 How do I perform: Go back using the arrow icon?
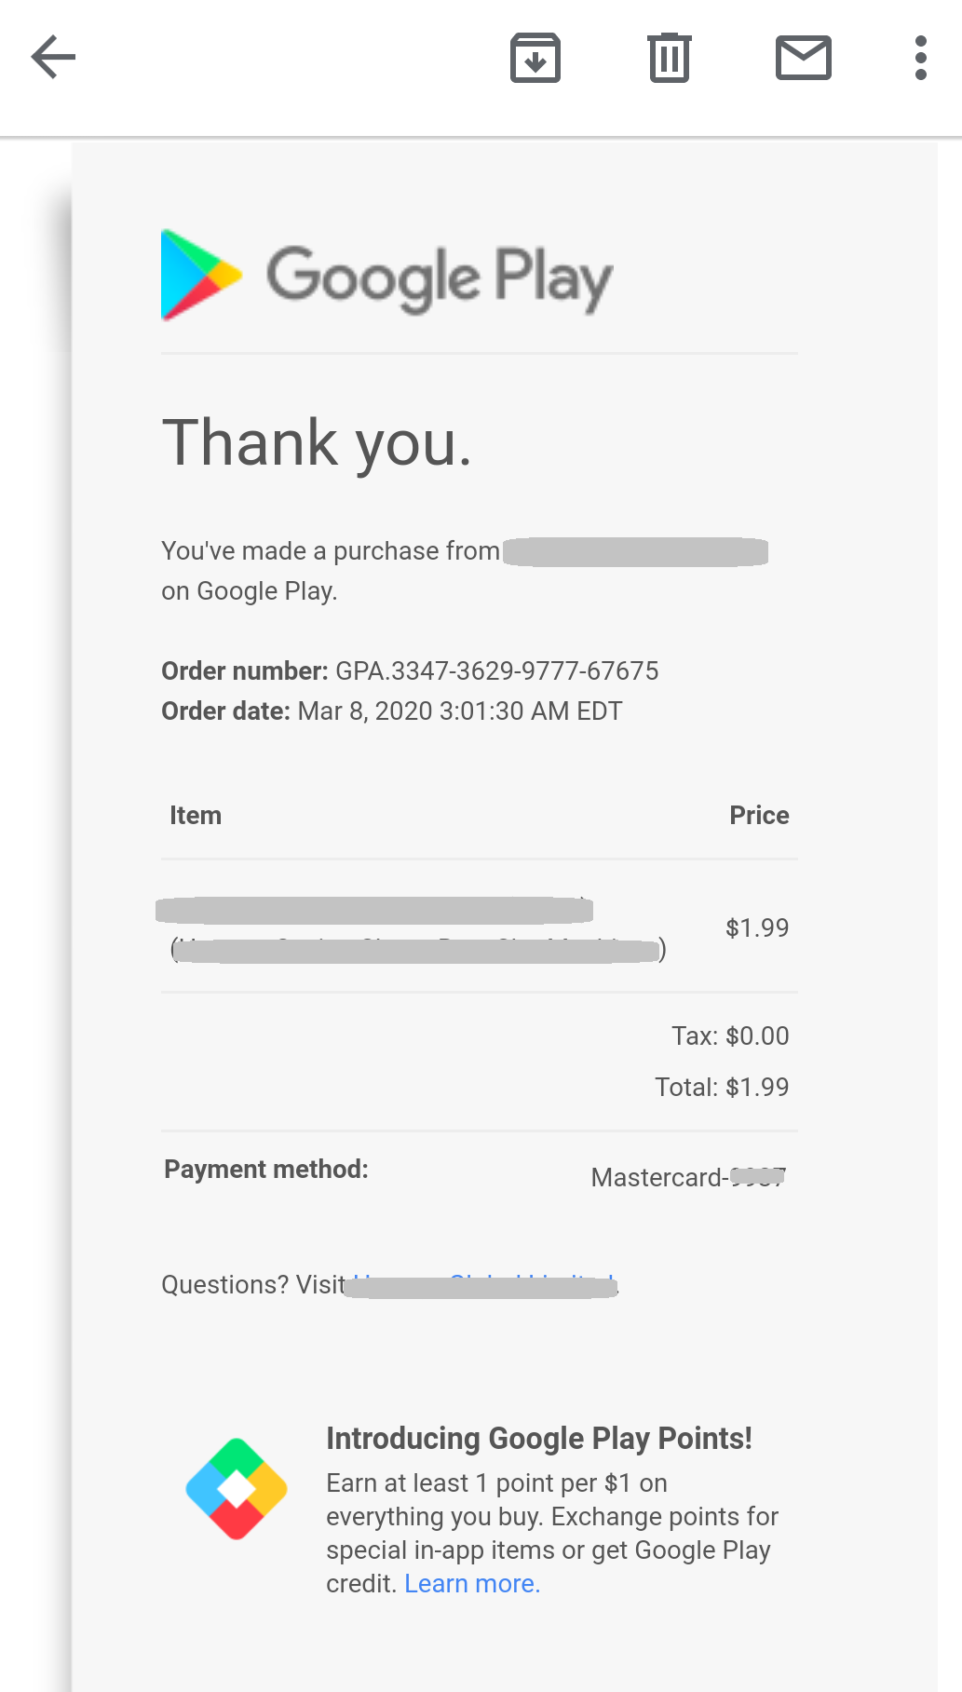[53, 58]
